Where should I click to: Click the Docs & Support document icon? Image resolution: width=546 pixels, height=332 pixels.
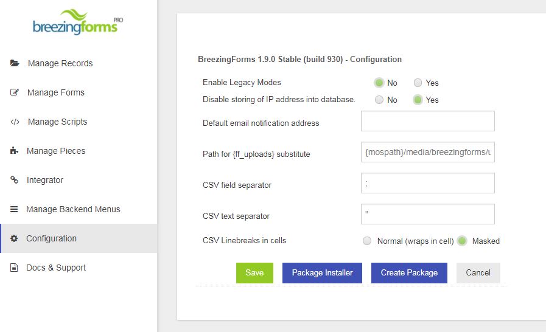point(14,268)
